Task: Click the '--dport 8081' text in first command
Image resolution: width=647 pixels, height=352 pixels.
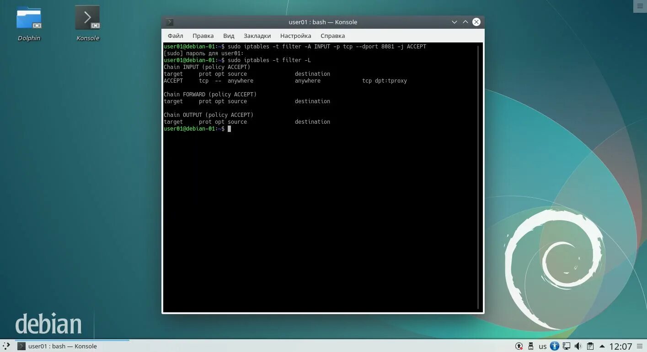Action: 375,47
